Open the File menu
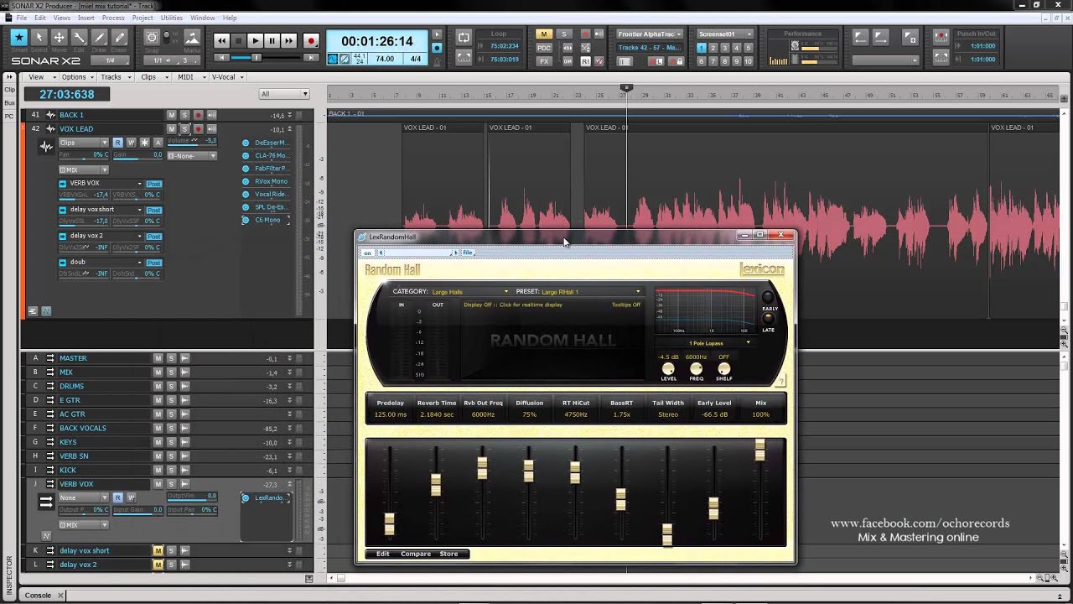The width and height of the screenshot is (1073, 604). 21,18
